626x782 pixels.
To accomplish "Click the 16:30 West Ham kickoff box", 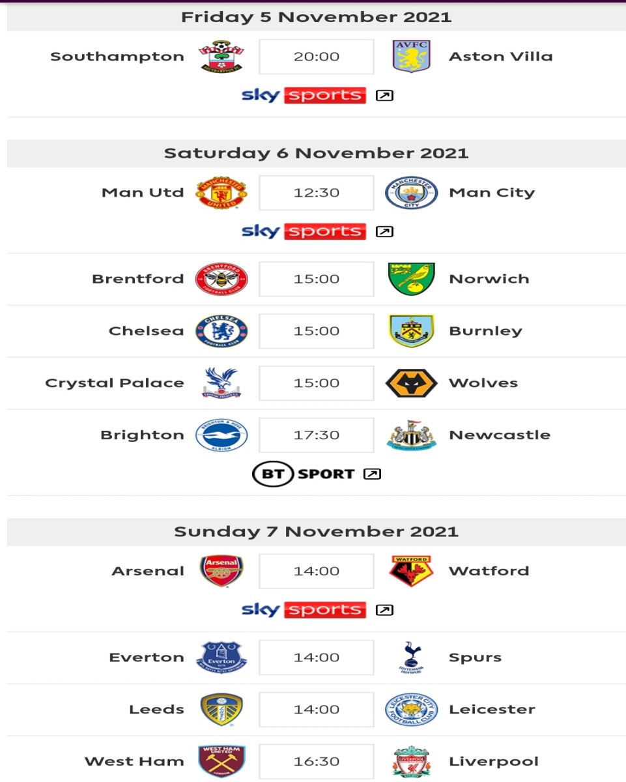I will [x=317, y=761].
